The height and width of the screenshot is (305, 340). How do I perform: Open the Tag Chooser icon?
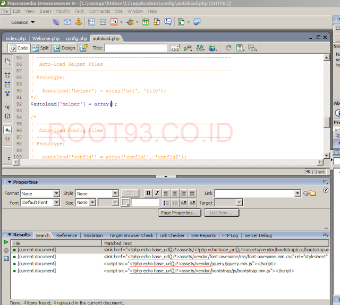pos(197,22)
